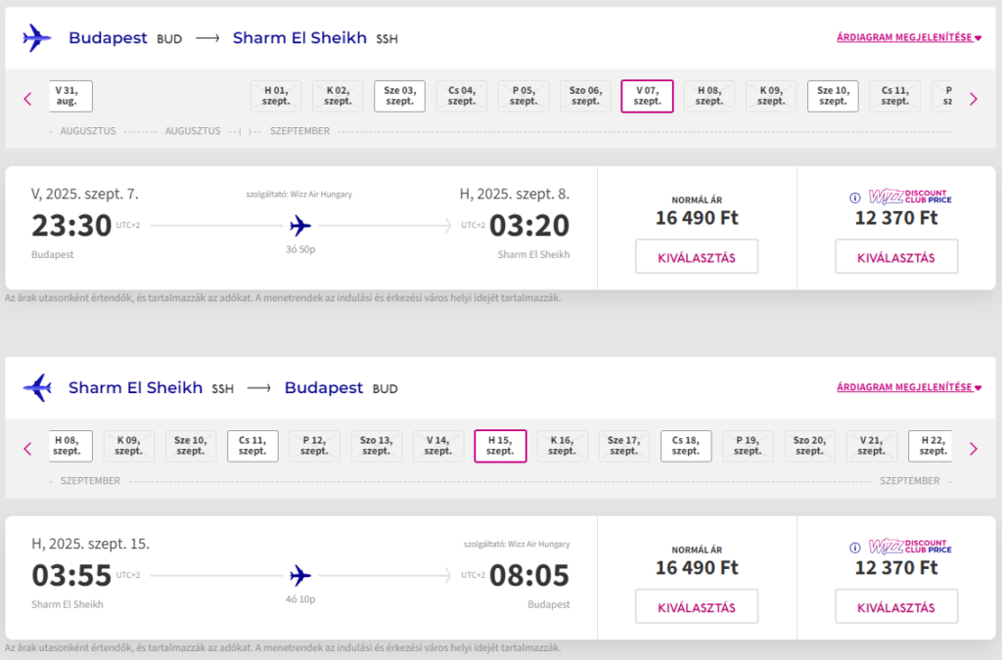Choose outbound normal price 16 490 Ft Kiválasztás
This screenshot has width=1002, height=660.
tap(696, 257)
